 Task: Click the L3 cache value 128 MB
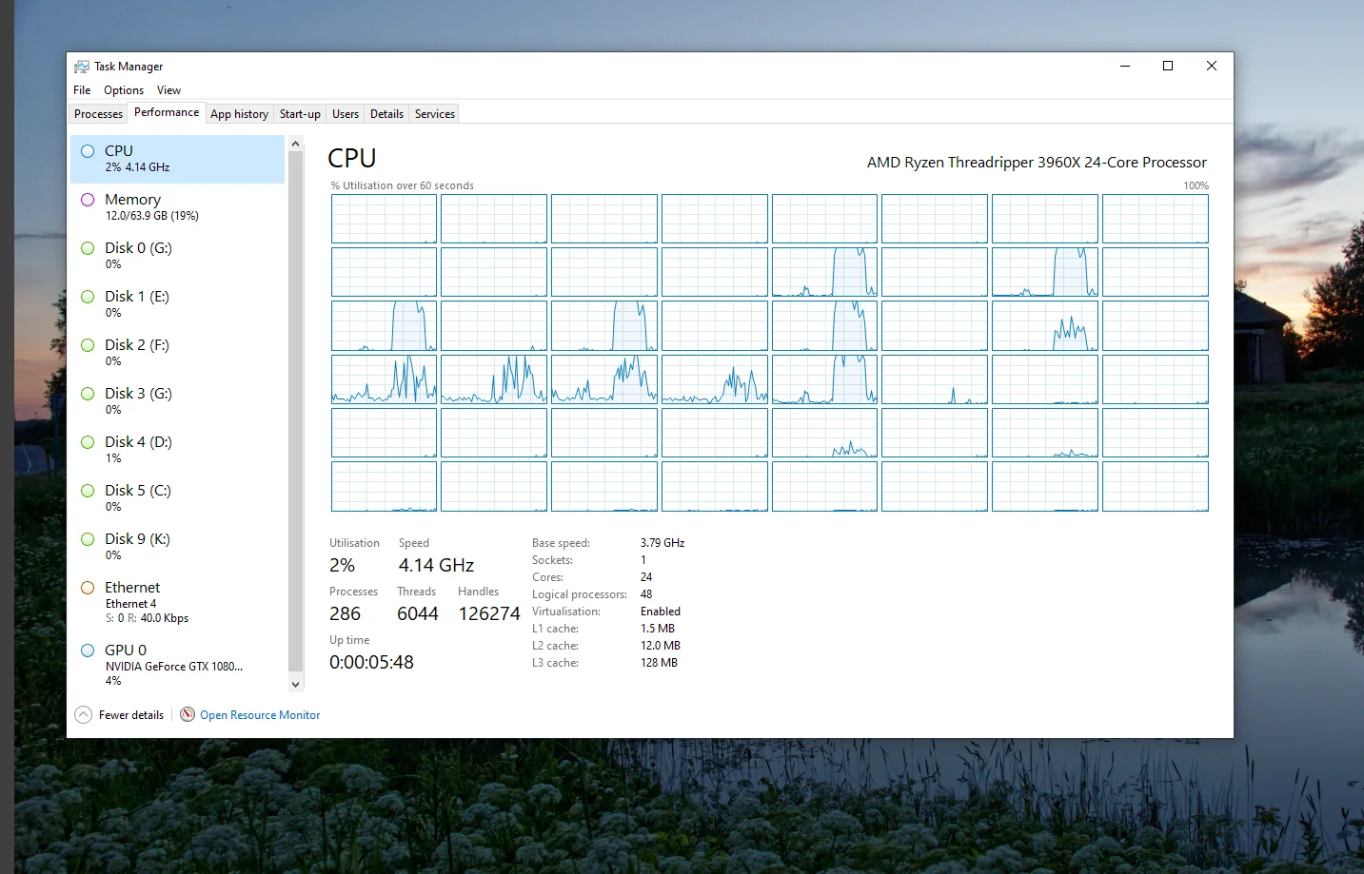(x=659, y=663)
